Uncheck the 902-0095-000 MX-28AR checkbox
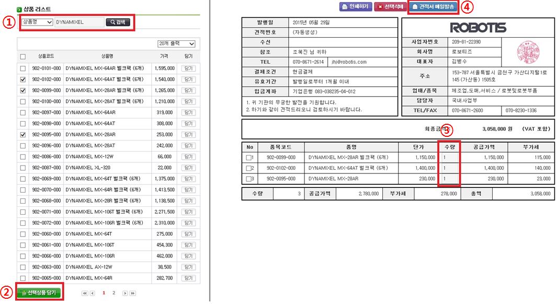The width and height of the screenshot is (557, 304). point(23,134)
